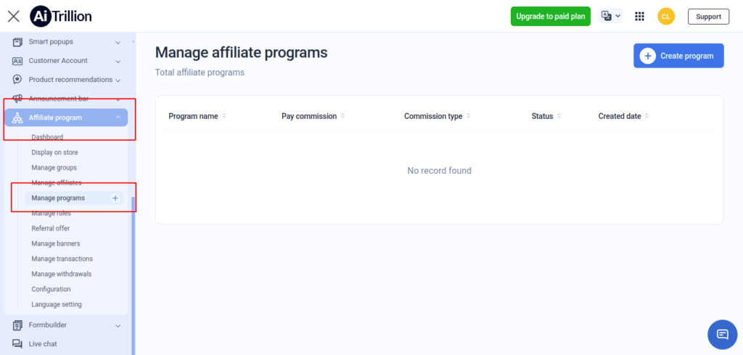Click the Announcement bar megaphone icon
This screenshot has height=355, width=743.
(x=17, y=99)
